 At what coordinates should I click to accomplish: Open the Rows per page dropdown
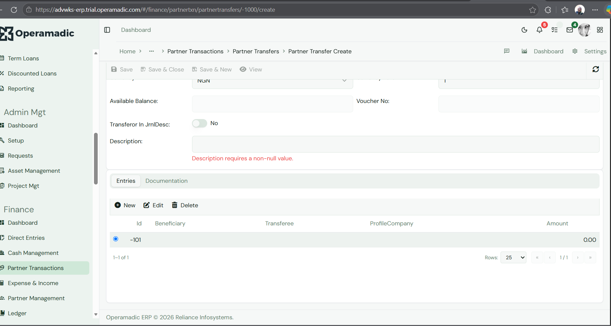513,258
